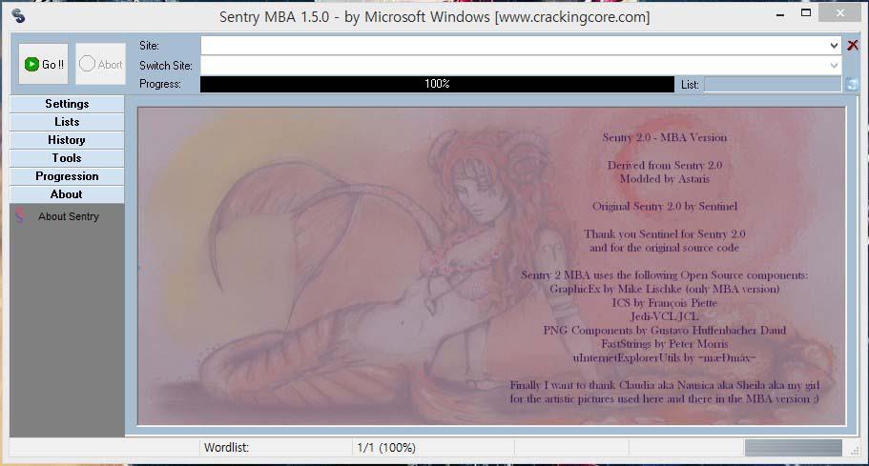Click 'ICS by François Piette' text

(665, 303)
